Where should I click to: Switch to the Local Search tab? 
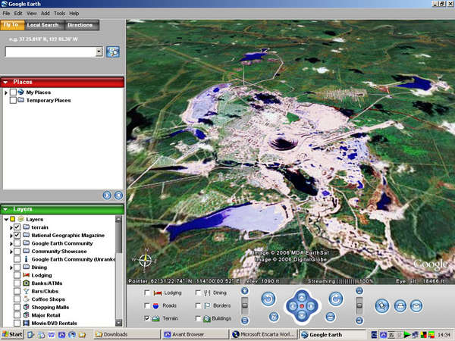pyautogui.click(x=43, y=25)
